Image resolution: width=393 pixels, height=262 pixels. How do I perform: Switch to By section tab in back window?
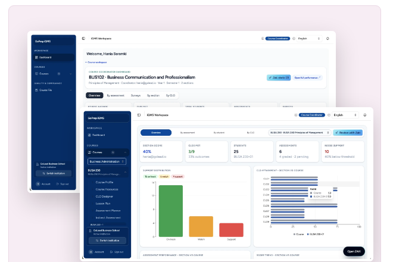click(153, 95)
